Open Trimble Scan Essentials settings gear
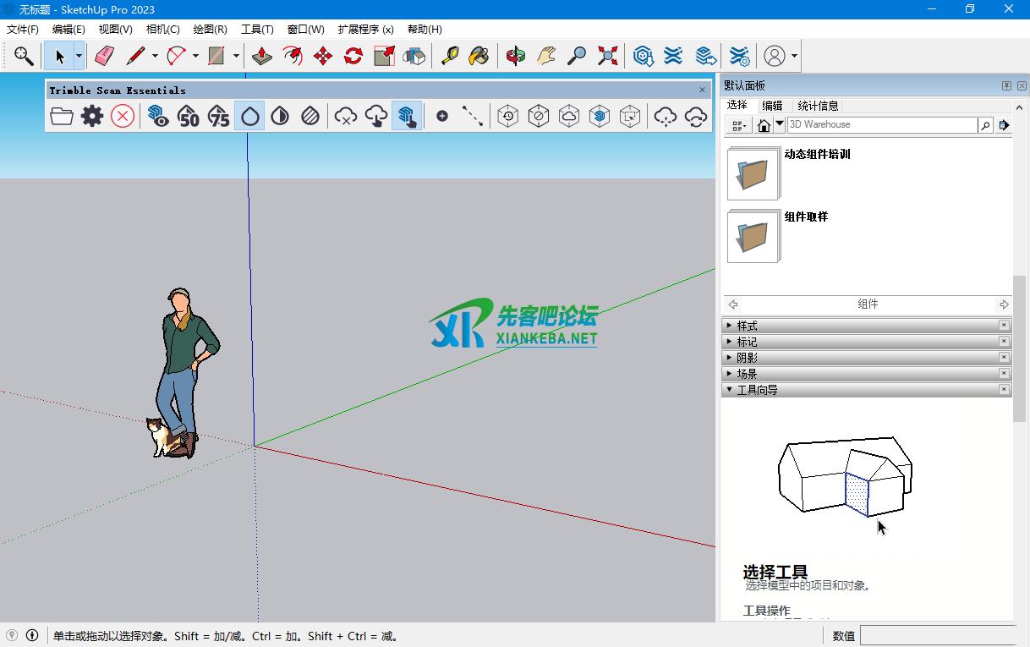Viewport: 1030px width, 647px height. 92,116
